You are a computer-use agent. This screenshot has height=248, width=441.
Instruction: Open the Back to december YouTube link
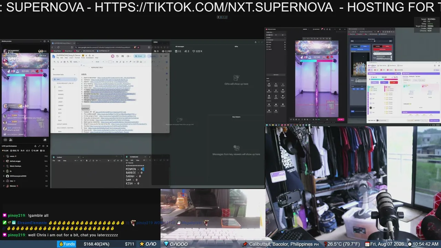pos(116,78)
